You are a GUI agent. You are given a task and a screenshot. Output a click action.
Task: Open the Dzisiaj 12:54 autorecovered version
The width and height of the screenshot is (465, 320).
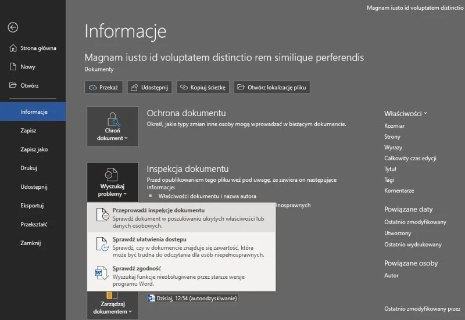coord(198,298)
